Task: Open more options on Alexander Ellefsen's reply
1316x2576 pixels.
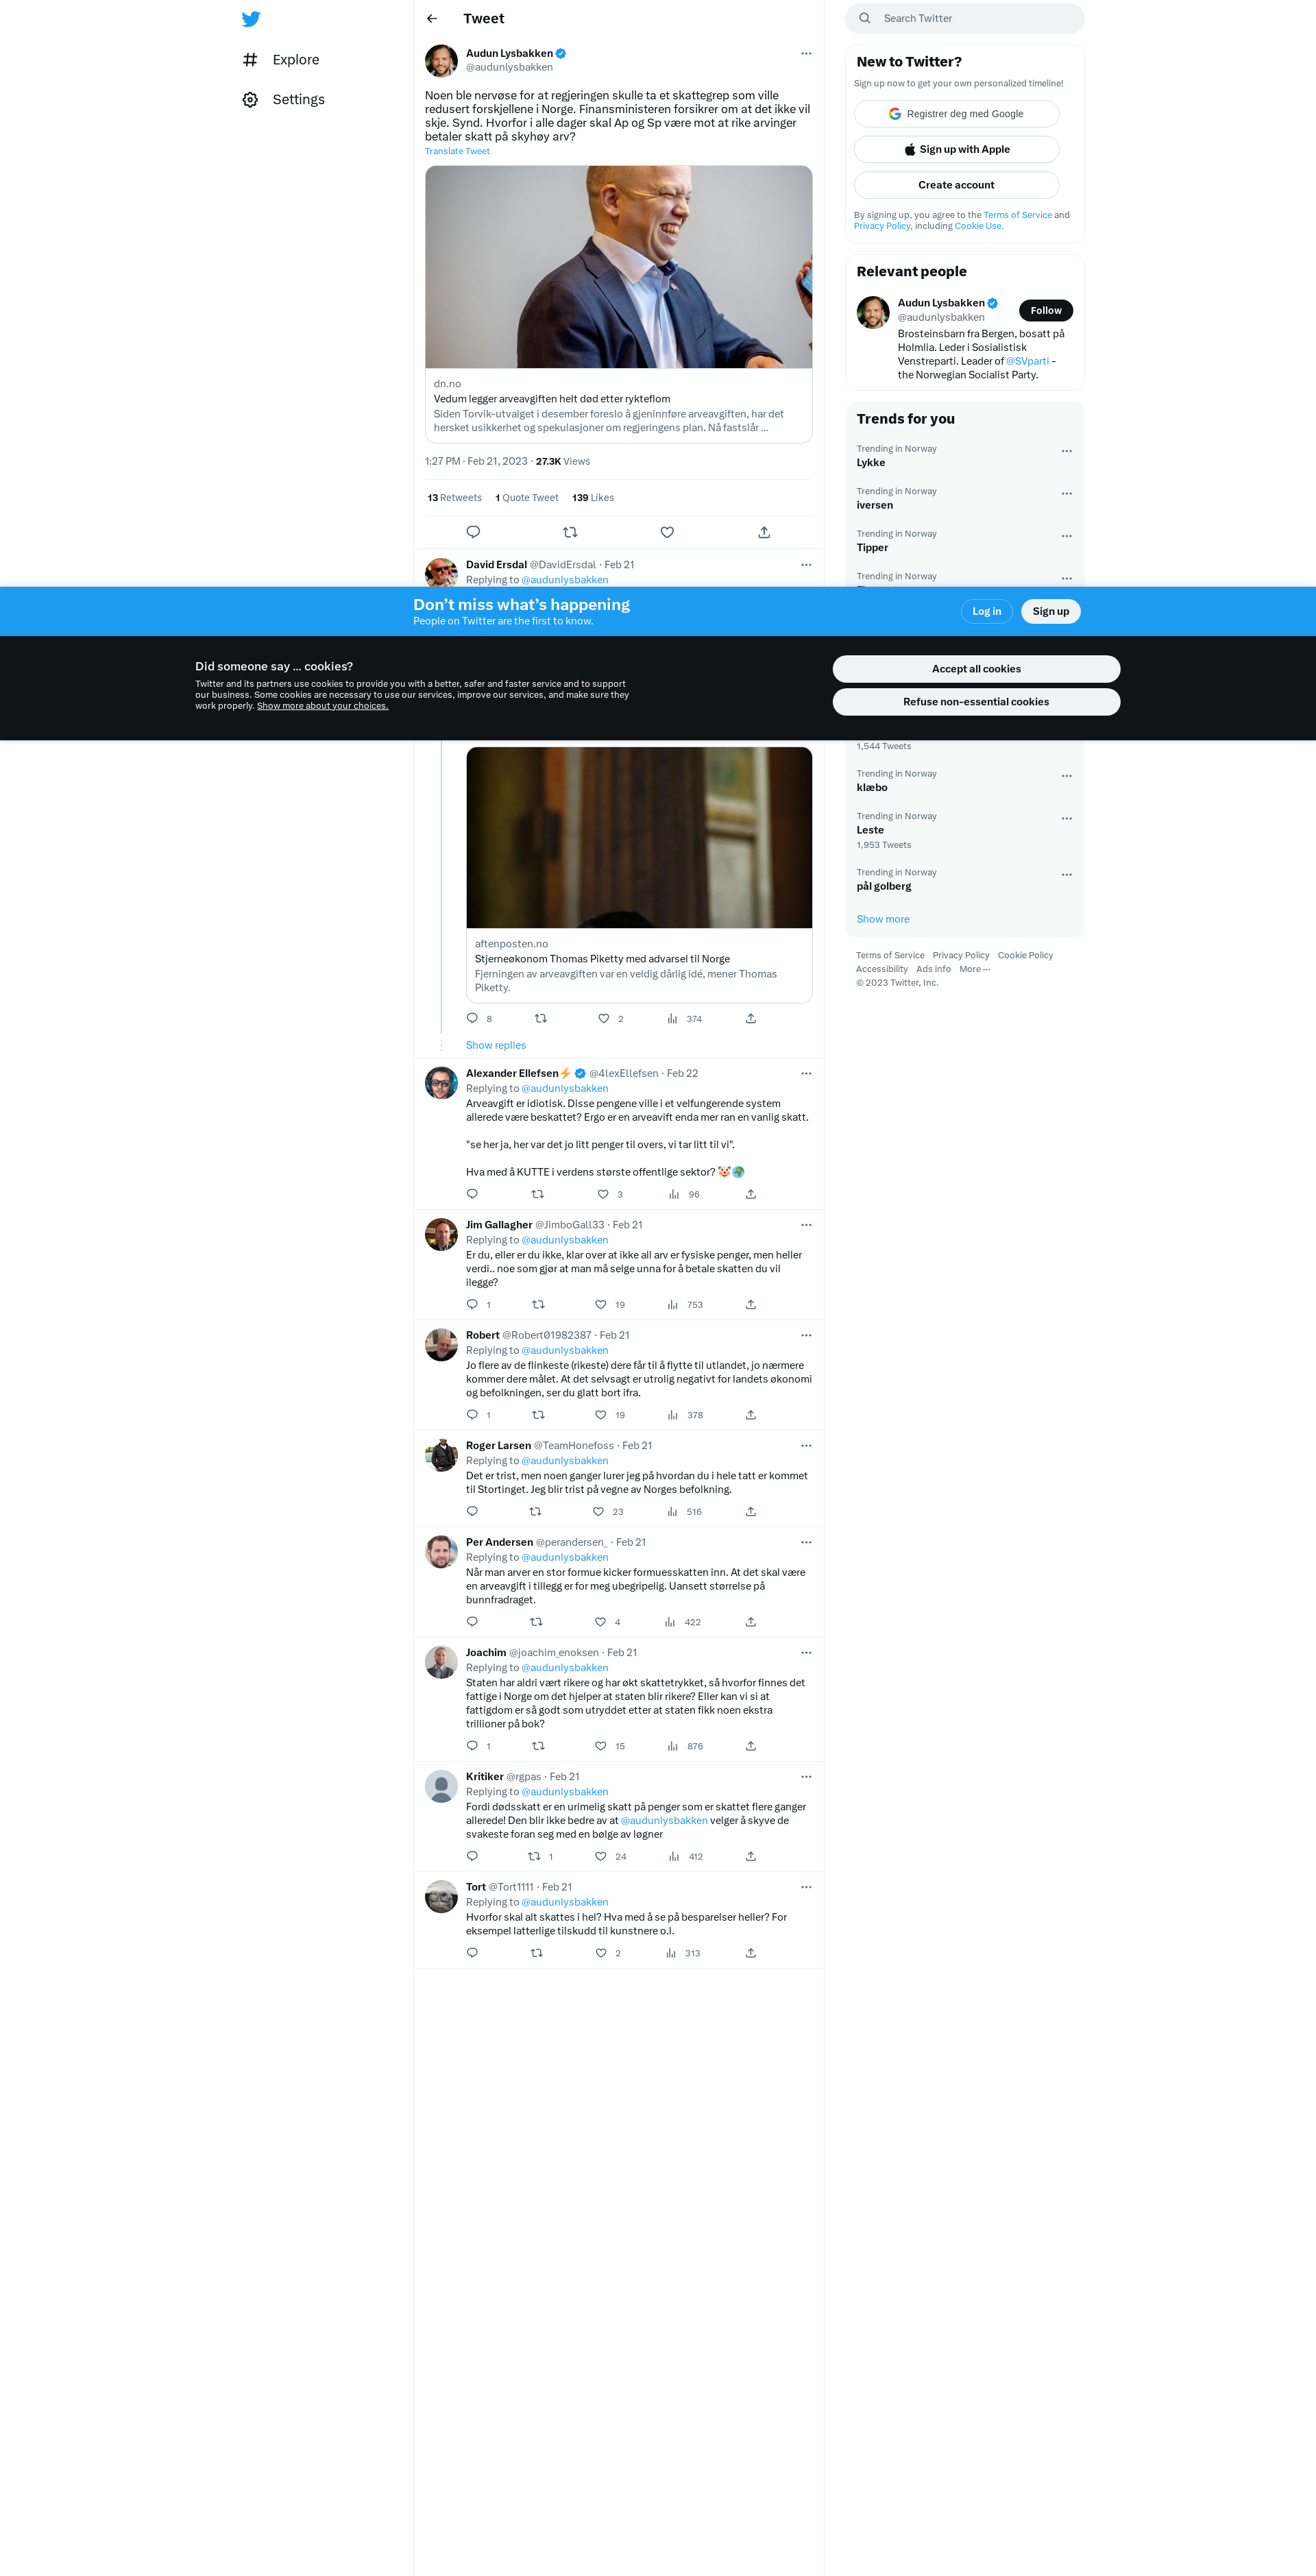Action: tap(806, 1074)
